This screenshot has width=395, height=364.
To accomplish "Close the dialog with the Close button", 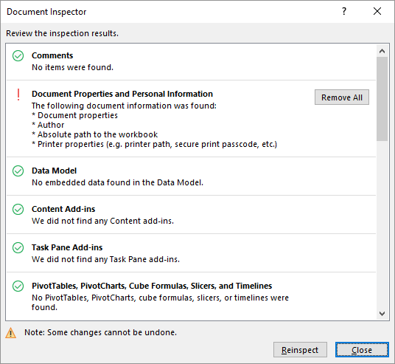I will coord(362,350).
